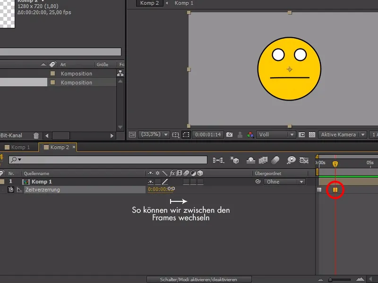Screen dimensions: 378x283
Task: Open the Graph Editor
Action: click(x=305, y=159)
